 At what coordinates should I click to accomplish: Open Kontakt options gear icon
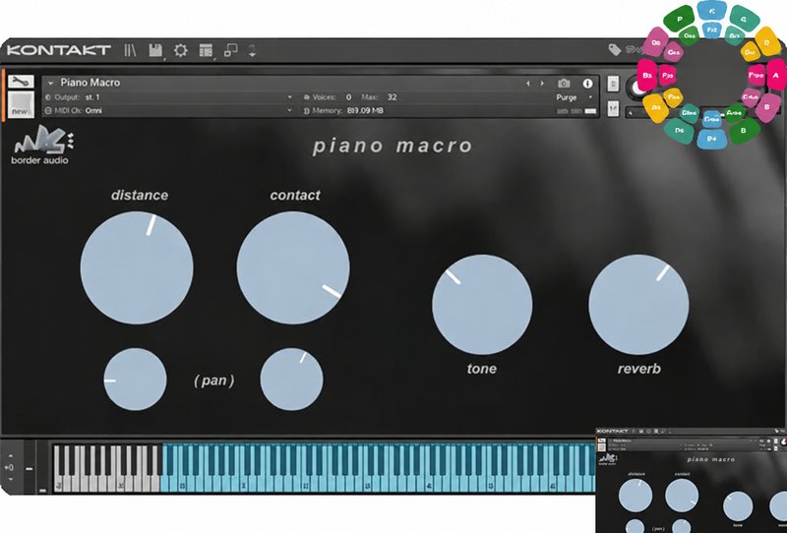pos(181,50)
